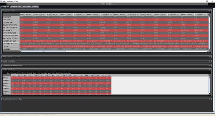Select the LAT DEC row header
Image resolution: width=215 pixels, height=116 pixels.
pos(11,47)
